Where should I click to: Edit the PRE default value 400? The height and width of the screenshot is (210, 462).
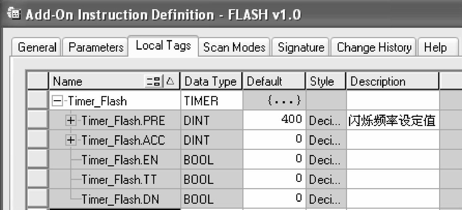tap(274, 120)
